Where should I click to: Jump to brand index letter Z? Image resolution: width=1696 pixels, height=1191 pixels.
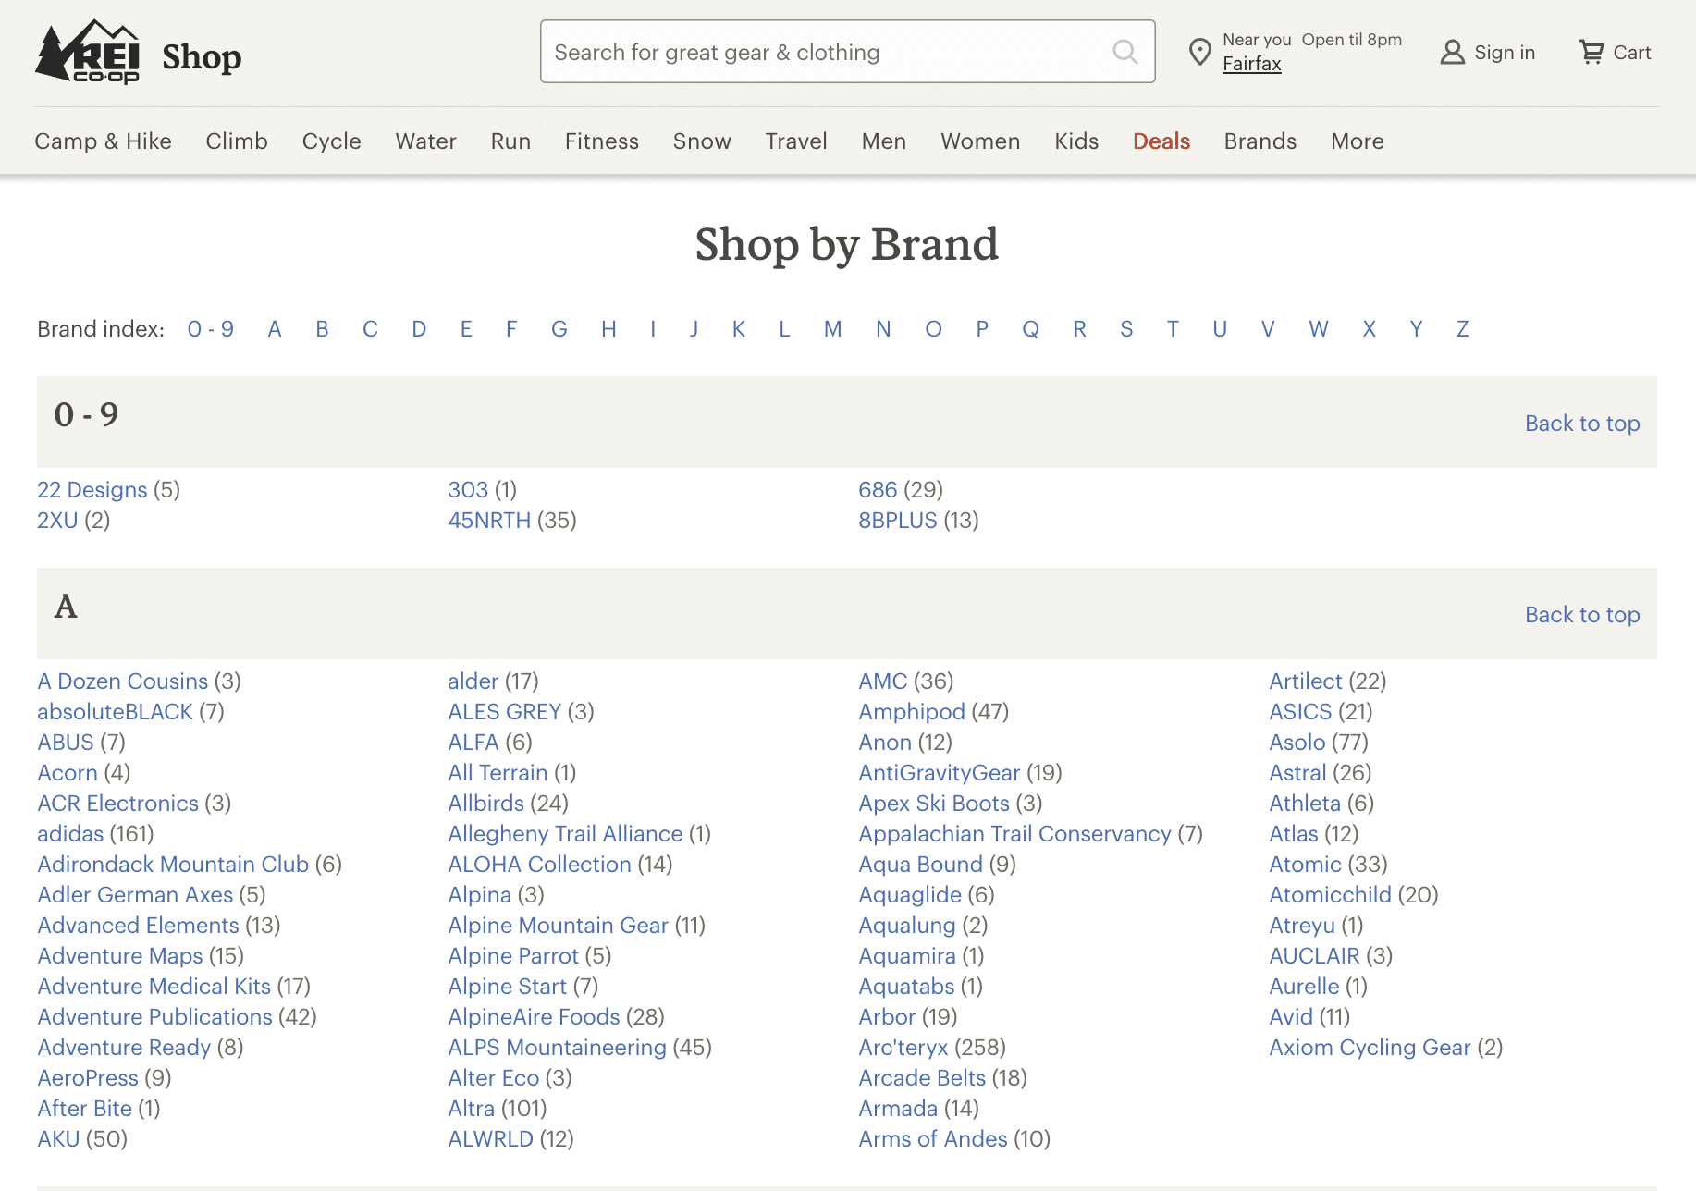coord(1462,328)
